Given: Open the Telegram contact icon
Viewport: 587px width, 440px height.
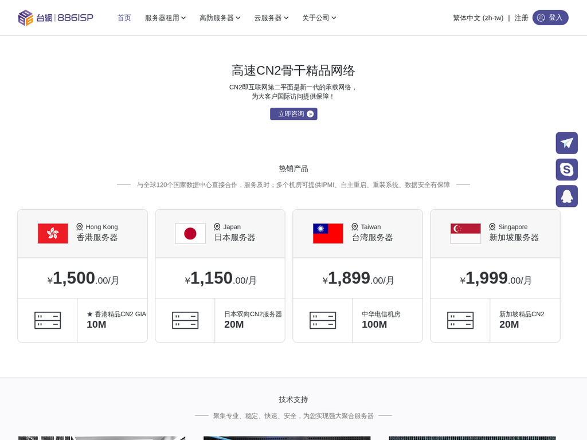Looking at the screenshot, I should tap(566, 143).
